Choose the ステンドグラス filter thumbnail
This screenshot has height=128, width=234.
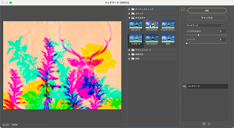point(152,25)
